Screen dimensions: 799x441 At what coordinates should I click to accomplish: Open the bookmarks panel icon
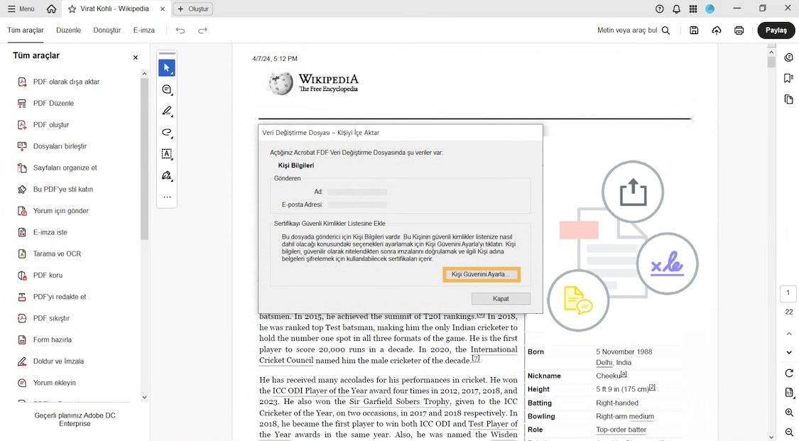click(x=788, y=78)
